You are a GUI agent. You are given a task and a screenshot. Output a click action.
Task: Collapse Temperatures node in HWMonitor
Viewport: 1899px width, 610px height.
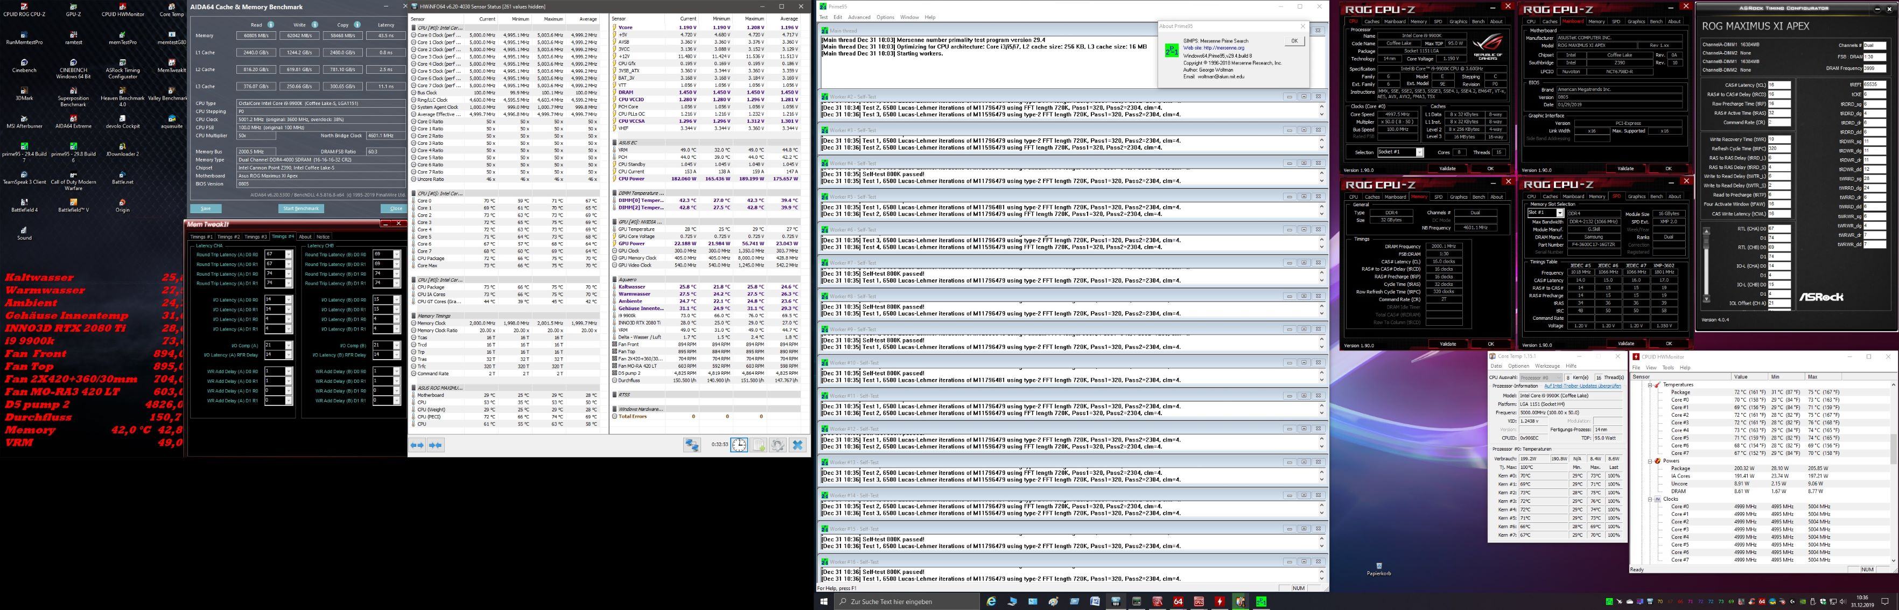point(1651,384)
